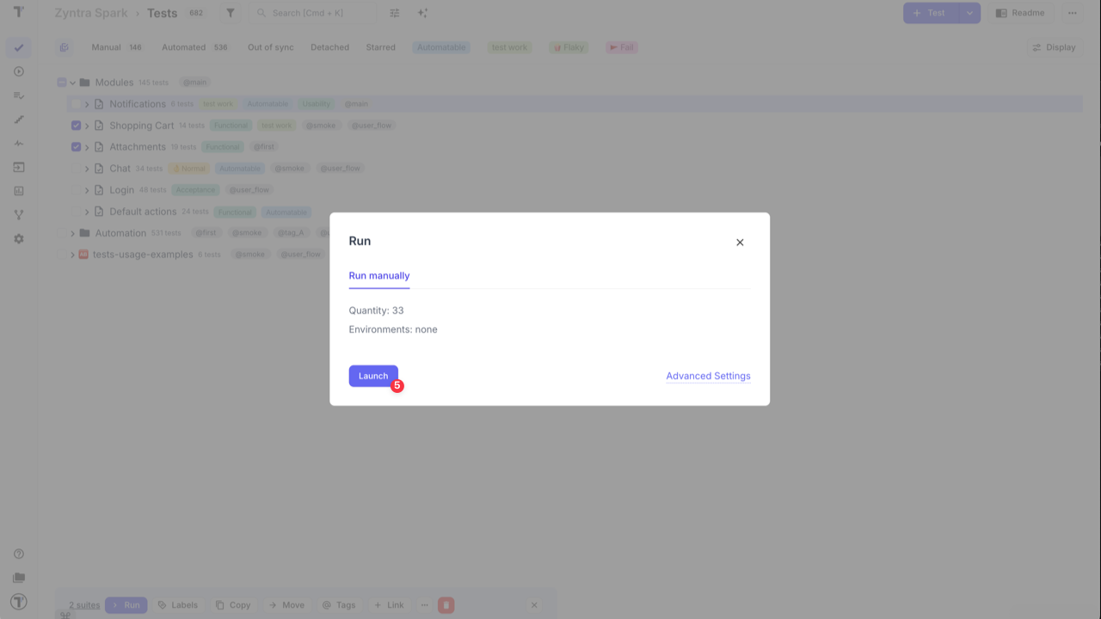
Task: Click the filter funnel icon beside the search bar
Action: point(229,13)
